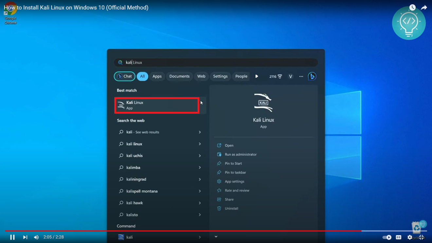Toggle captions with the CC button
The image size is (432, 243).
(x=399, y=237)
